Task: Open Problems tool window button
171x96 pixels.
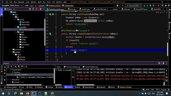Action: 39,87
